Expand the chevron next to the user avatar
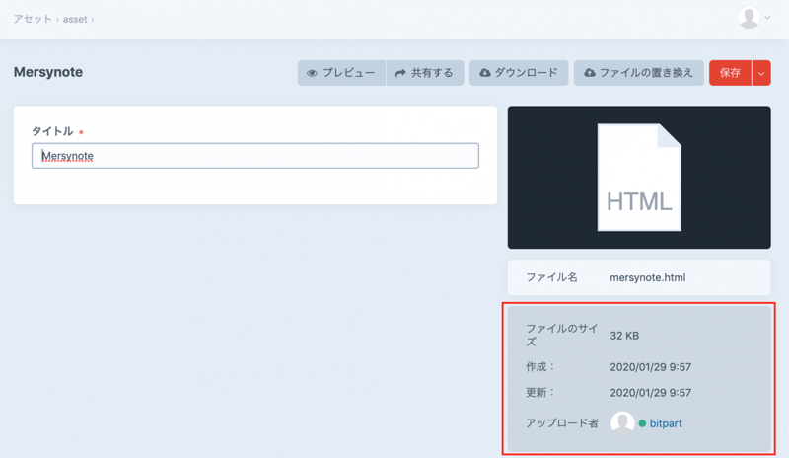Screen dimensions: 789x458 768,18
